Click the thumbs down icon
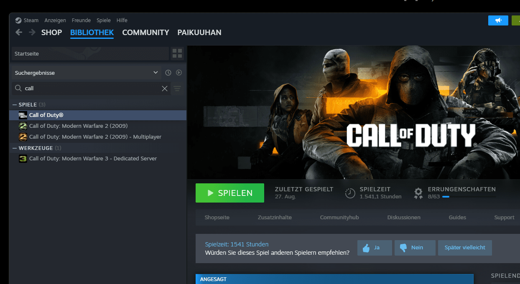Viewport: 520px width, 284px height. tap(403, 248)
